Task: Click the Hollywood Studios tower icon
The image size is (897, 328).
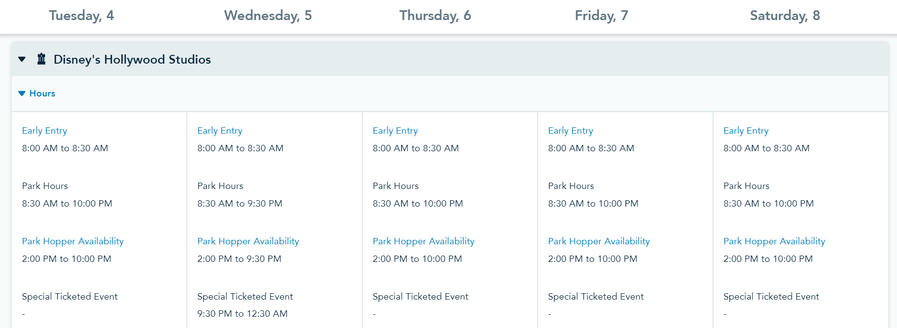Action: tap(42, 59)
